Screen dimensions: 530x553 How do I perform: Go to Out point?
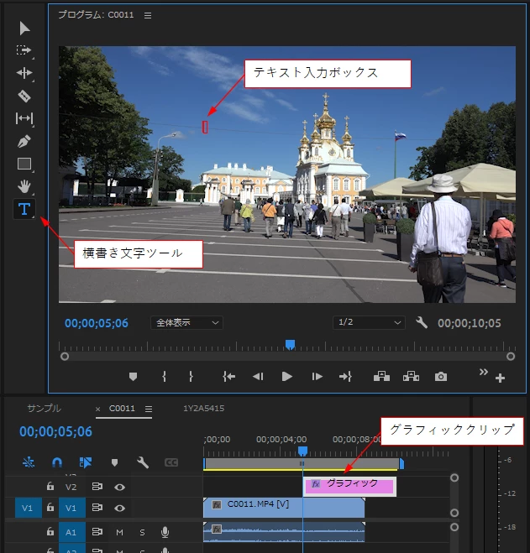[345, 377]
